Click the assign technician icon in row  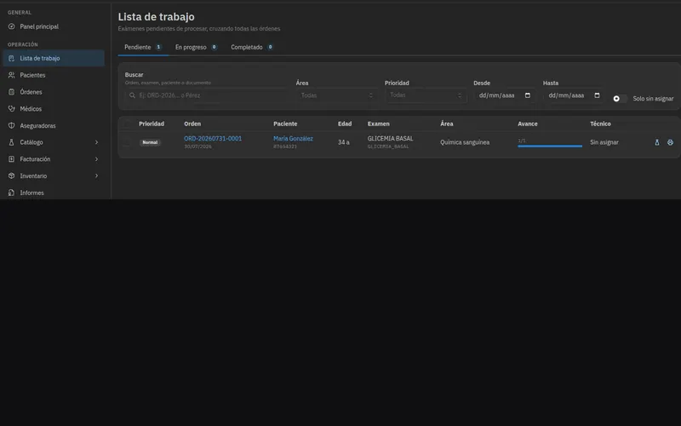pos(670,142)
